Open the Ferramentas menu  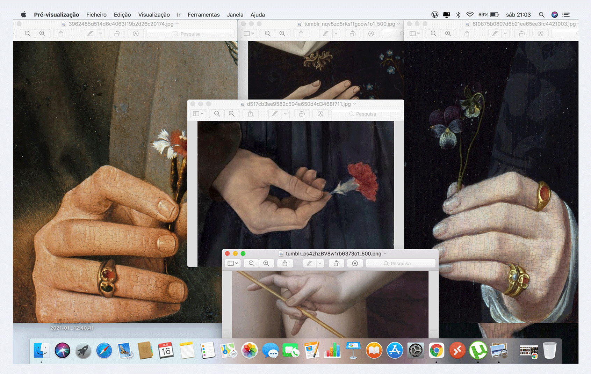click(x=203, y=15)
